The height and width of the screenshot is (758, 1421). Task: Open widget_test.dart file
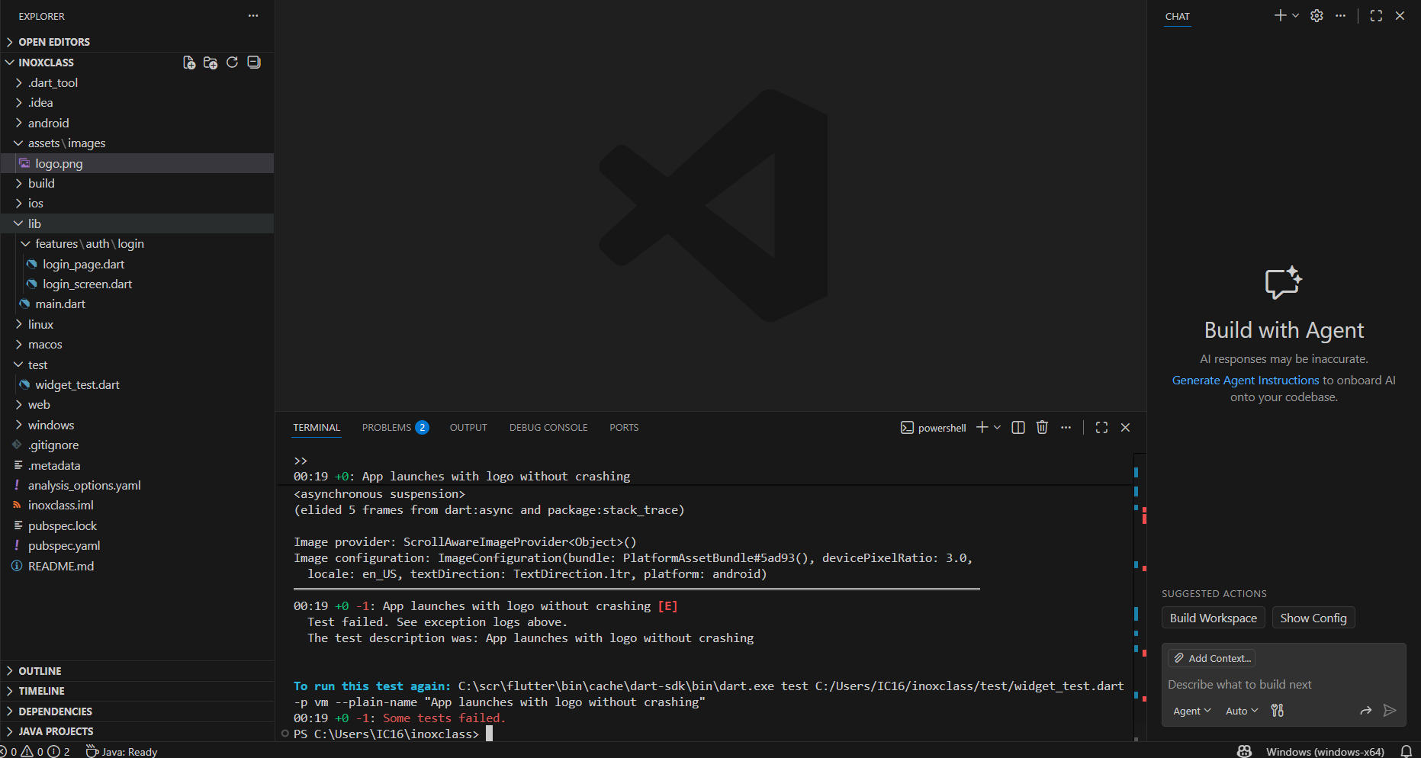tap(137, 384)
